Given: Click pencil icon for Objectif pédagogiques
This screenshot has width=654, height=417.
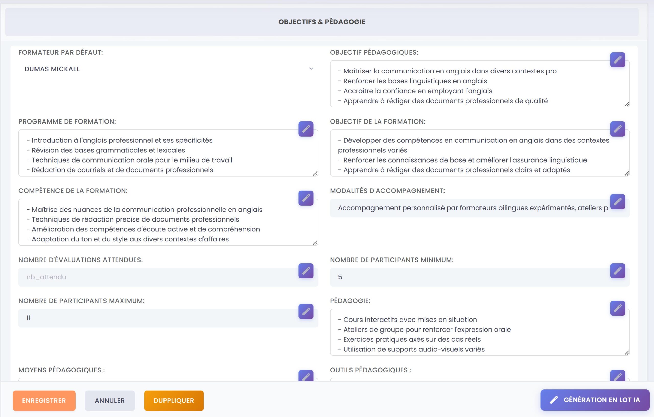Looking at the screenshot, I should click(x=617, y=60).
